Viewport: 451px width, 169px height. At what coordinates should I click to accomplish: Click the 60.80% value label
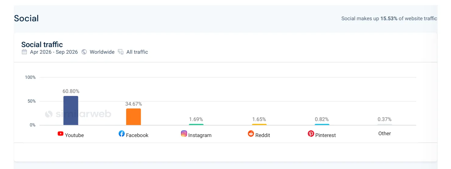point(71,91)
